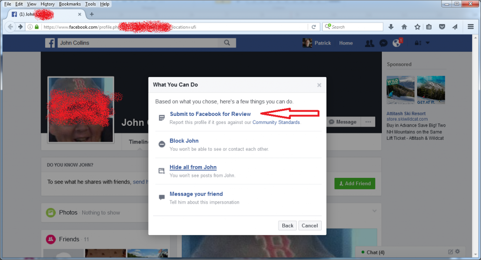Close the What You Can Do dialog

319,85
